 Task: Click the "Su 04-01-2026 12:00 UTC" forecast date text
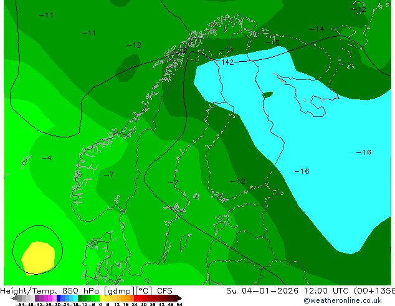tap(288, 291)
